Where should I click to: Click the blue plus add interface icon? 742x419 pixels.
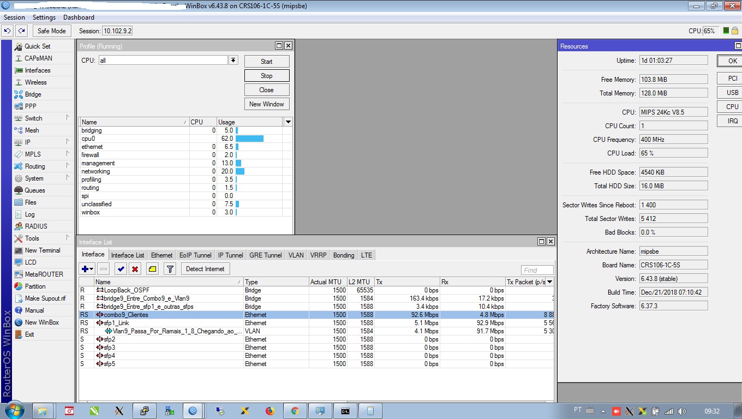pos(85,269)
